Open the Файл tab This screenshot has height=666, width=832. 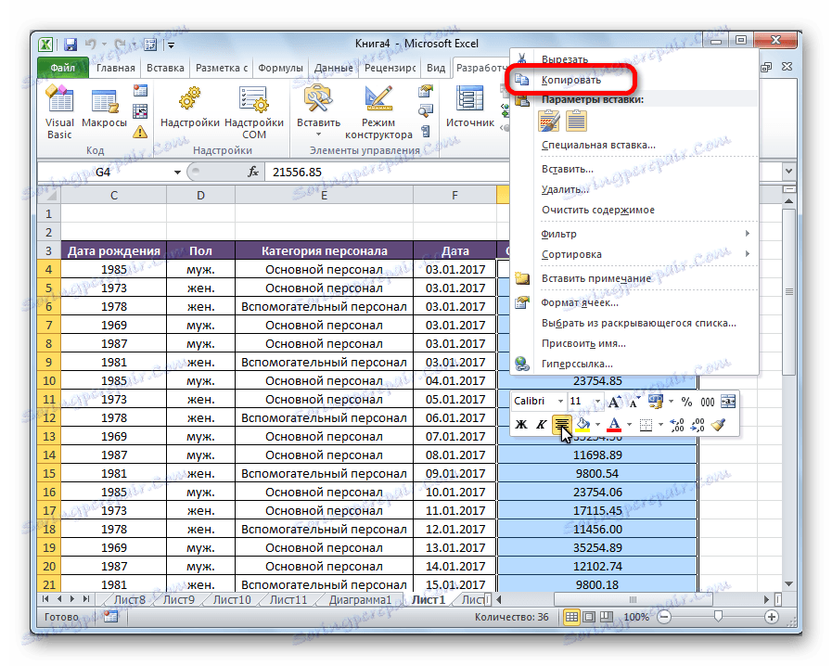coord(63,68)
